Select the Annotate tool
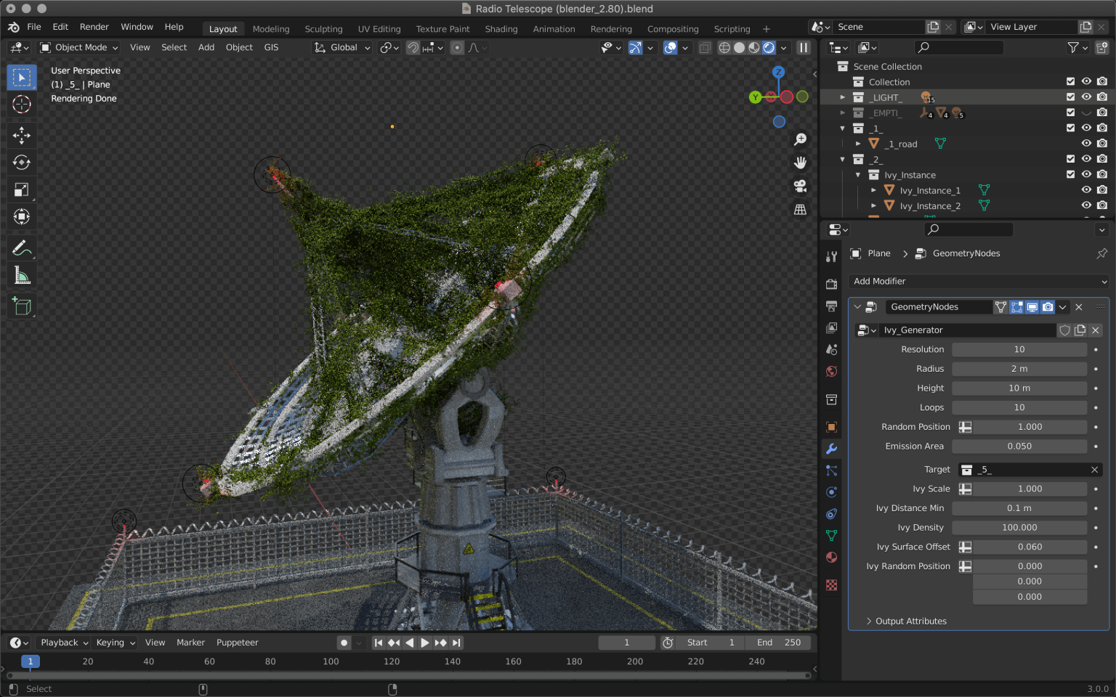 pos(21,248)
